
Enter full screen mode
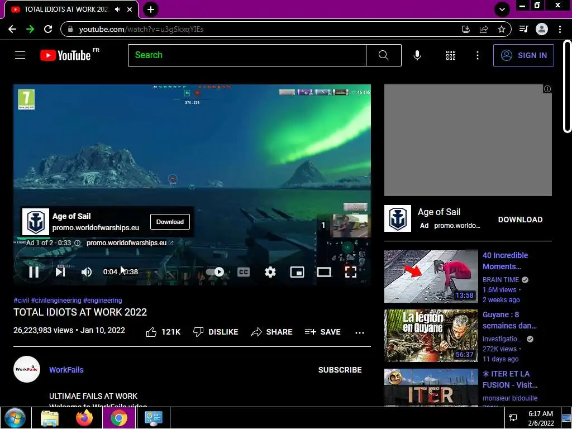[351, 272]
